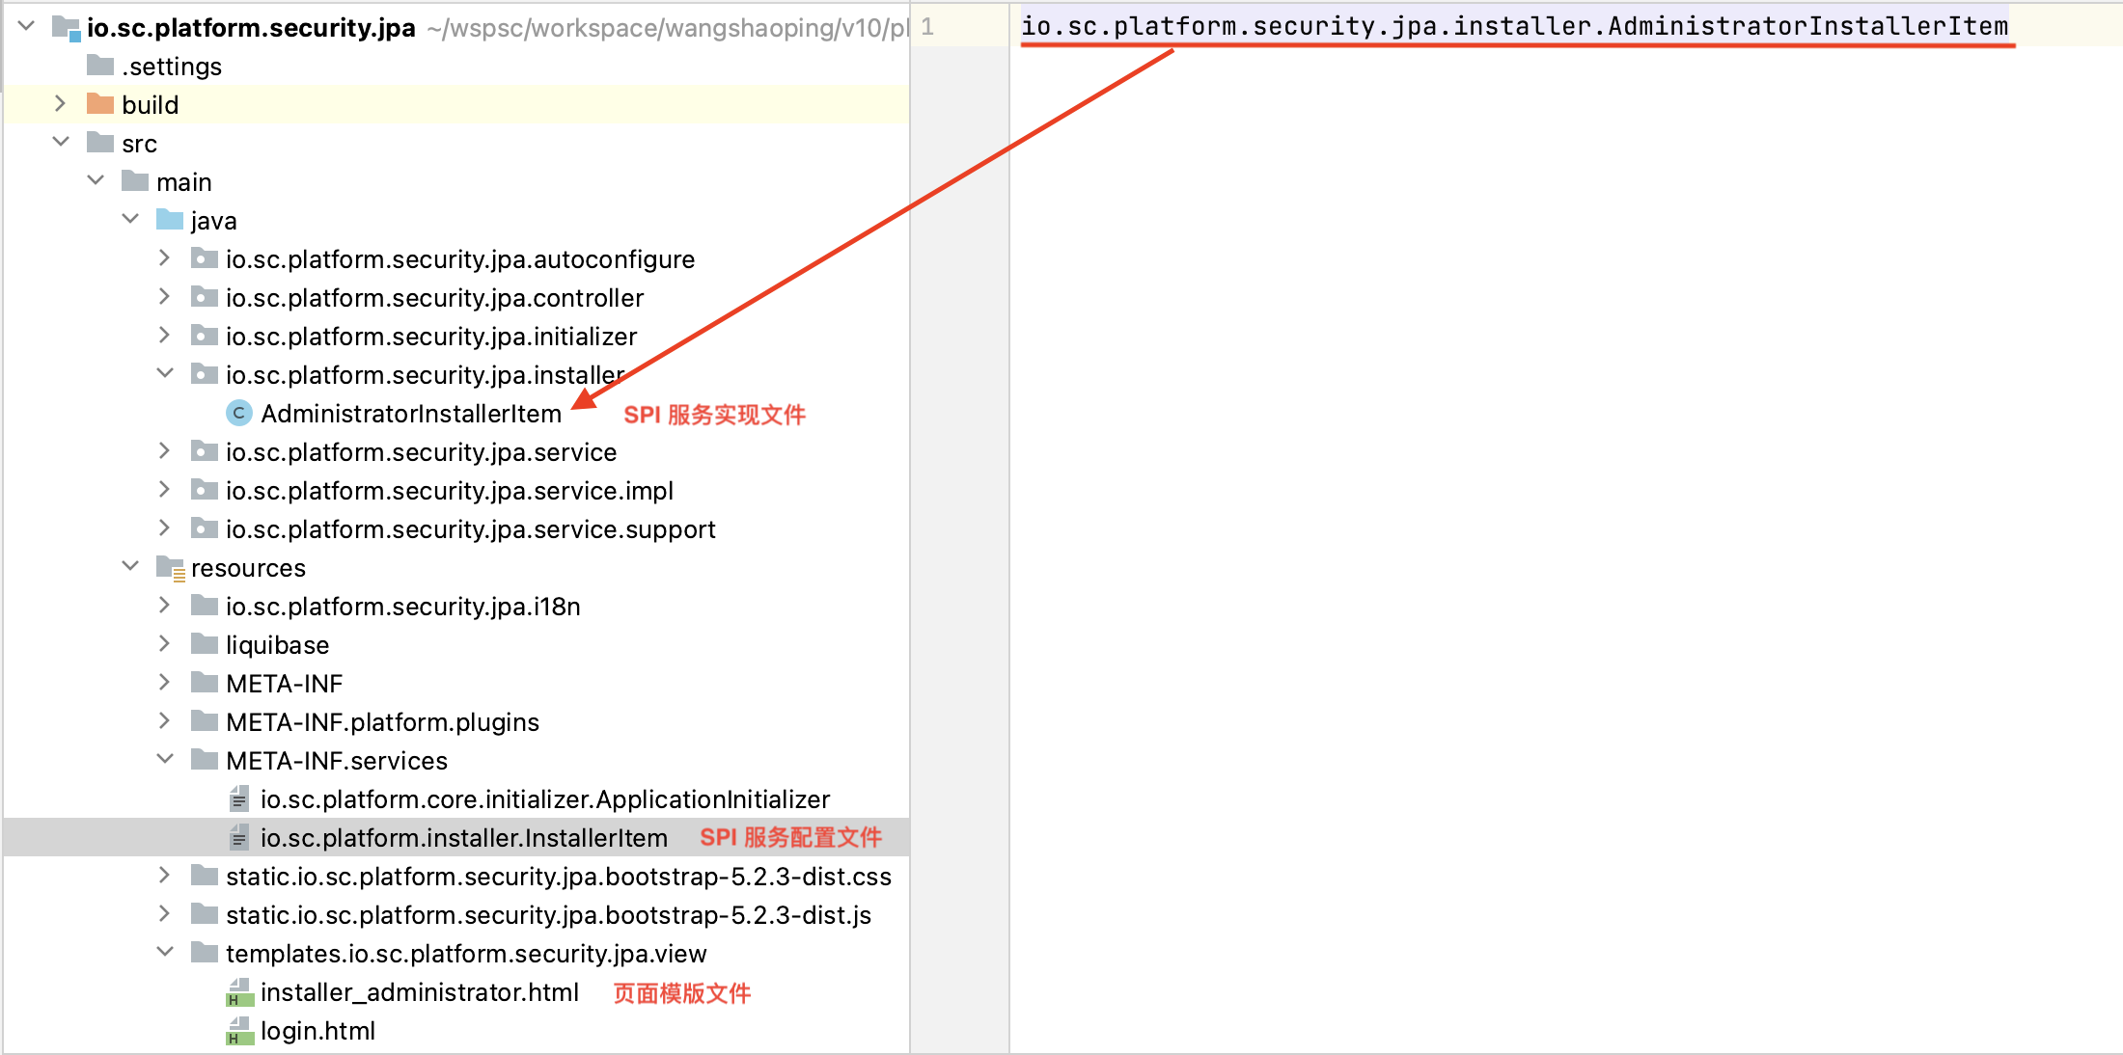Click the blue java source folder icon
The height and width of the screenshot is (1055, 2123).
[x=170, y=220]
